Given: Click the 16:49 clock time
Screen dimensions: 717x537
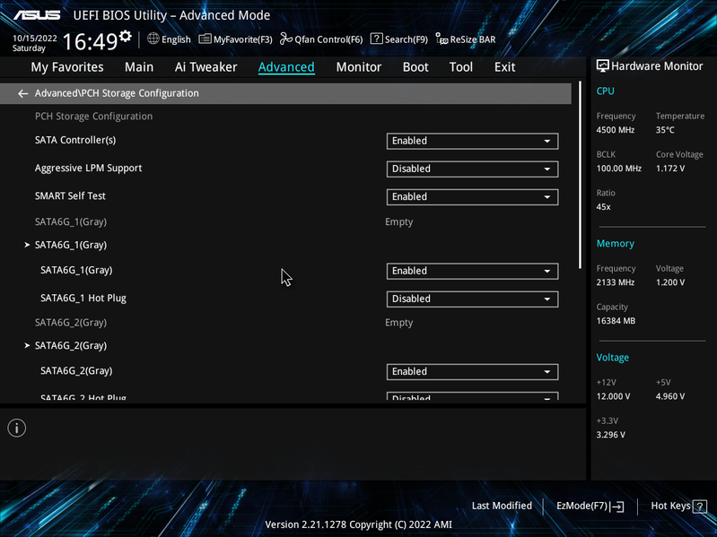Looking at the screenshot, I should point(90,42).
